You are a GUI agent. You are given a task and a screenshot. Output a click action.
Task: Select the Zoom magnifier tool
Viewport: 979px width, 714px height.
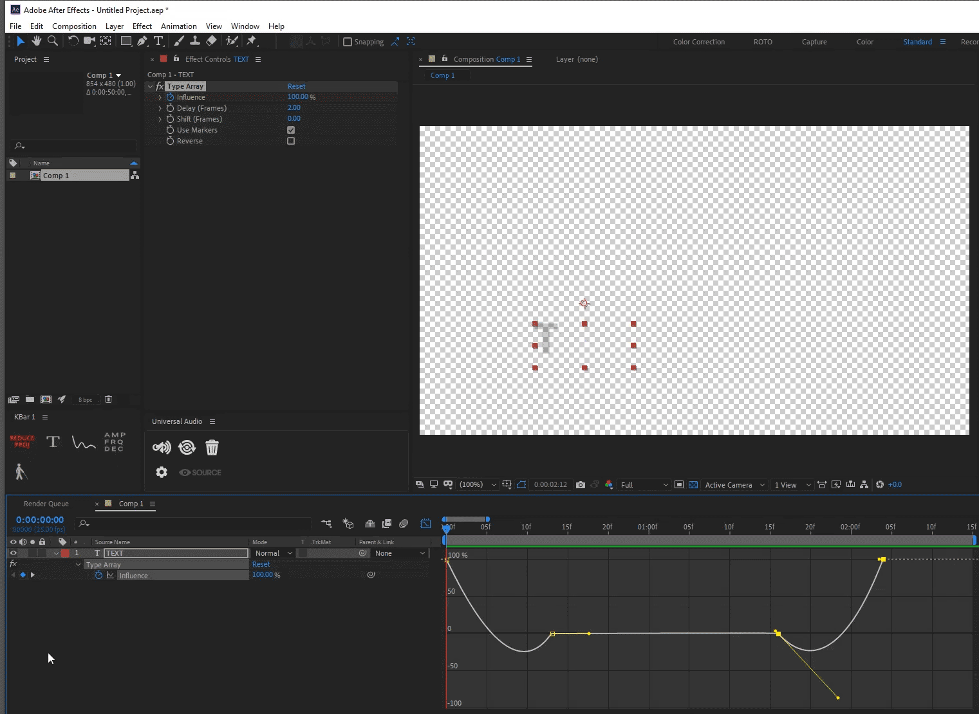pyautogui.click(x=53, y=41)
